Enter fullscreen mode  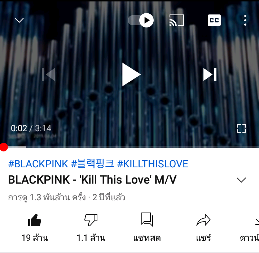[241, 128]
